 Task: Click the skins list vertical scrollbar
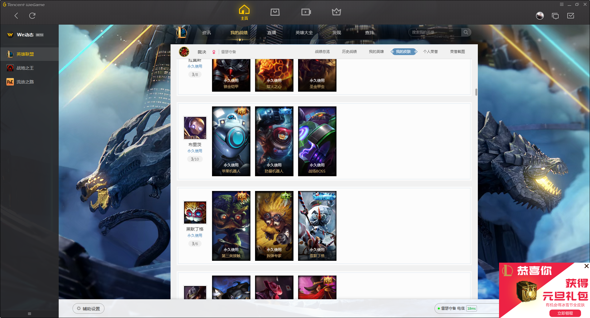coord(476,92)
